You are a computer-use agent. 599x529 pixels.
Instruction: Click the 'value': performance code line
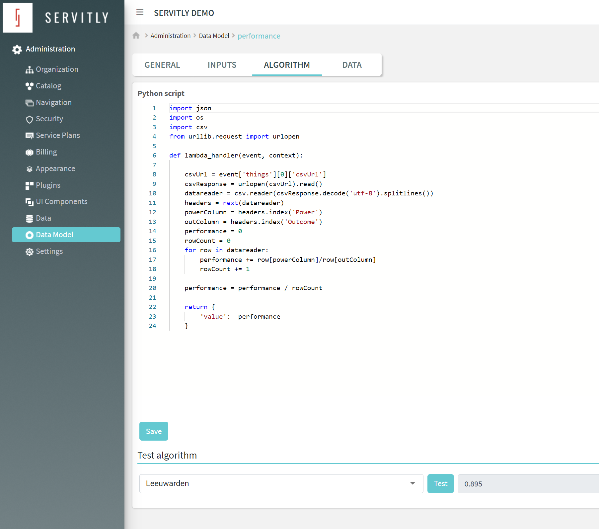click(240, 316)
